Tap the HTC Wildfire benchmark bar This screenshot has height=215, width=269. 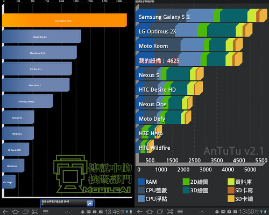click(145, 147)
